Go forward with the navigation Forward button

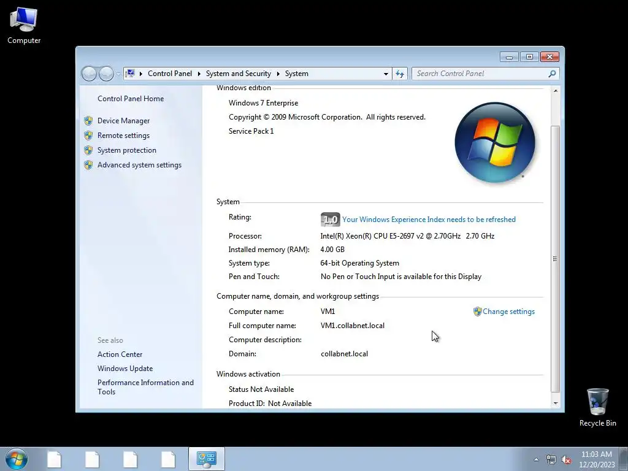point(106,74)
